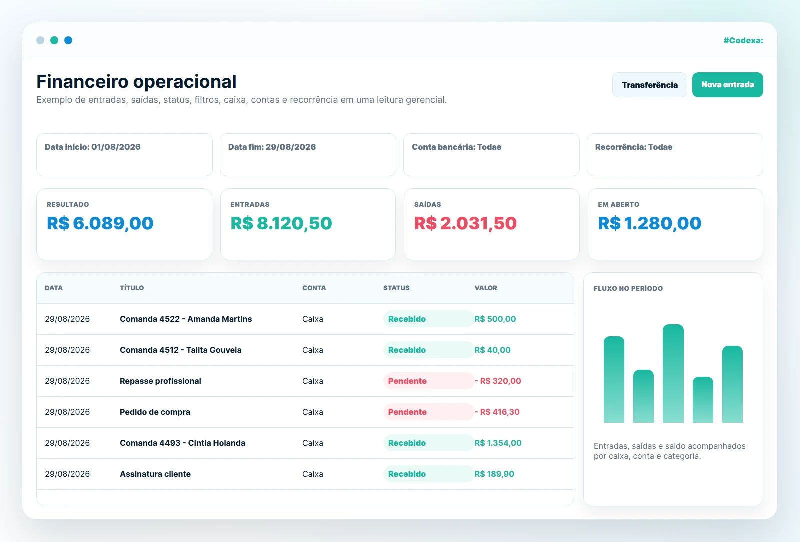
Task: Click the - R$ 320,00 value
Action: click(498, 381)
